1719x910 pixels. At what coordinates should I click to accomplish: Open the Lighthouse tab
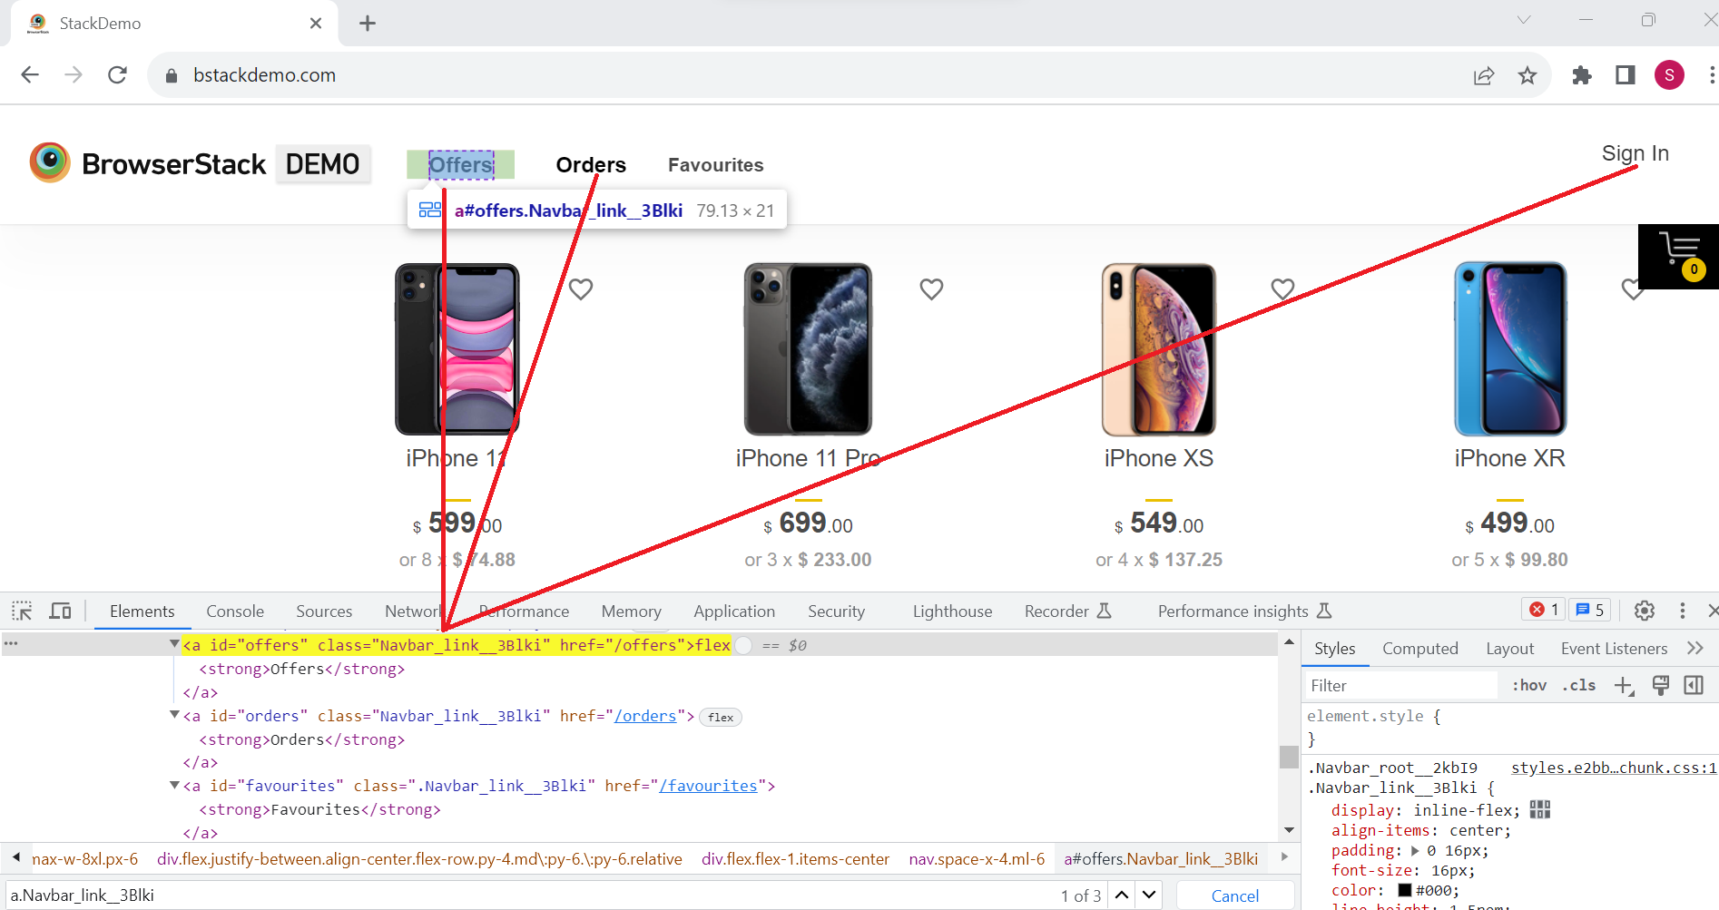pos(952,612)
